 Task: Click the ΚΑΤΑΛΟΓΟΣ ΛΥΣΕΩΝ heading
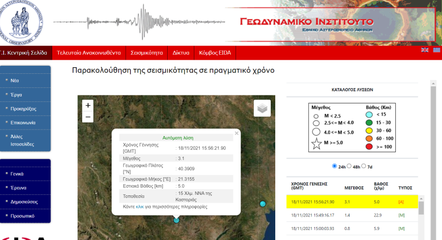click(x=352, y=89)
